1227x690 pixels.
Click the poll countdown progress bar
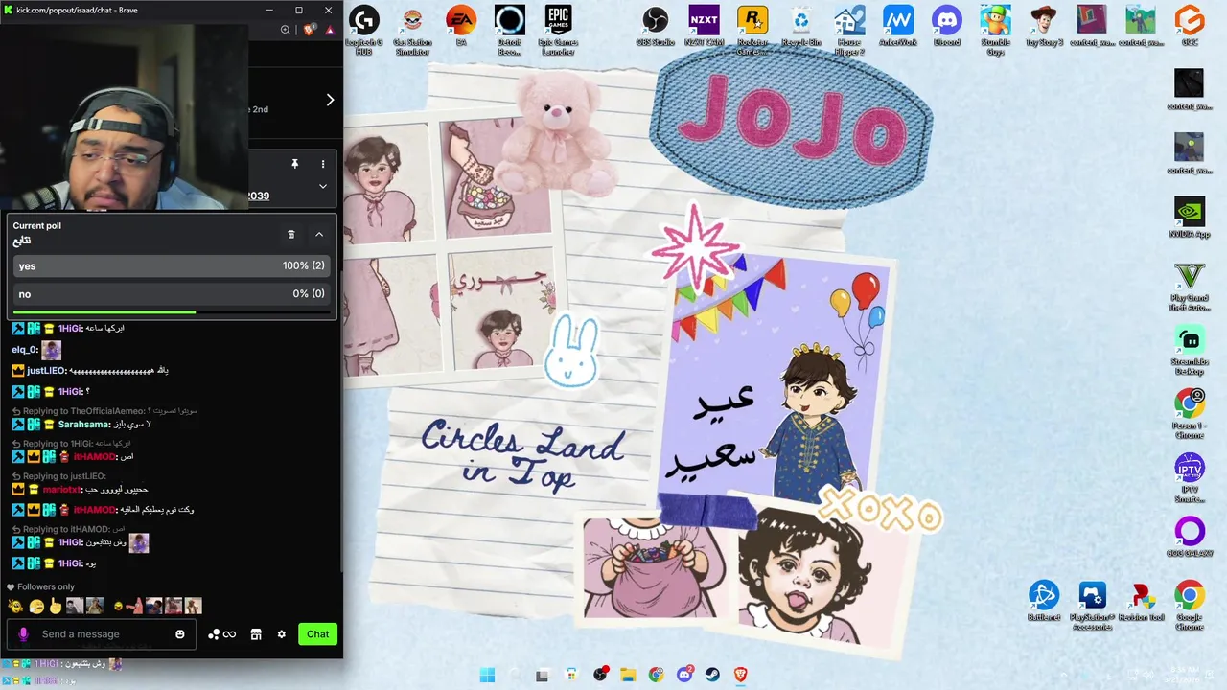pos(171,311)
